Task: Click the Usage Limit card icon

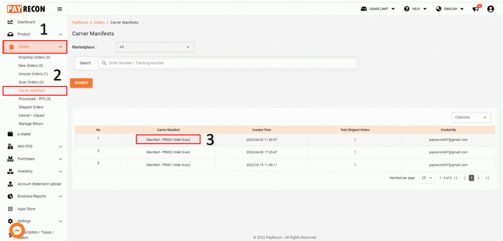Action: pyautogui.click(x=363, y=9)
